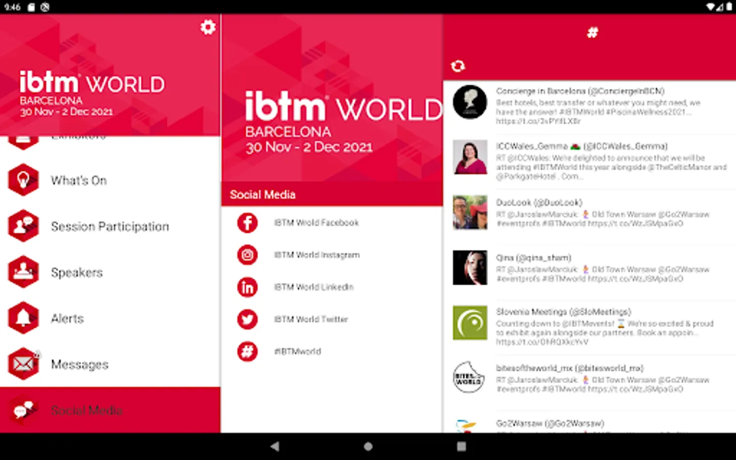Tap the ibtm WORLD logo in left panel

point(92,93)
